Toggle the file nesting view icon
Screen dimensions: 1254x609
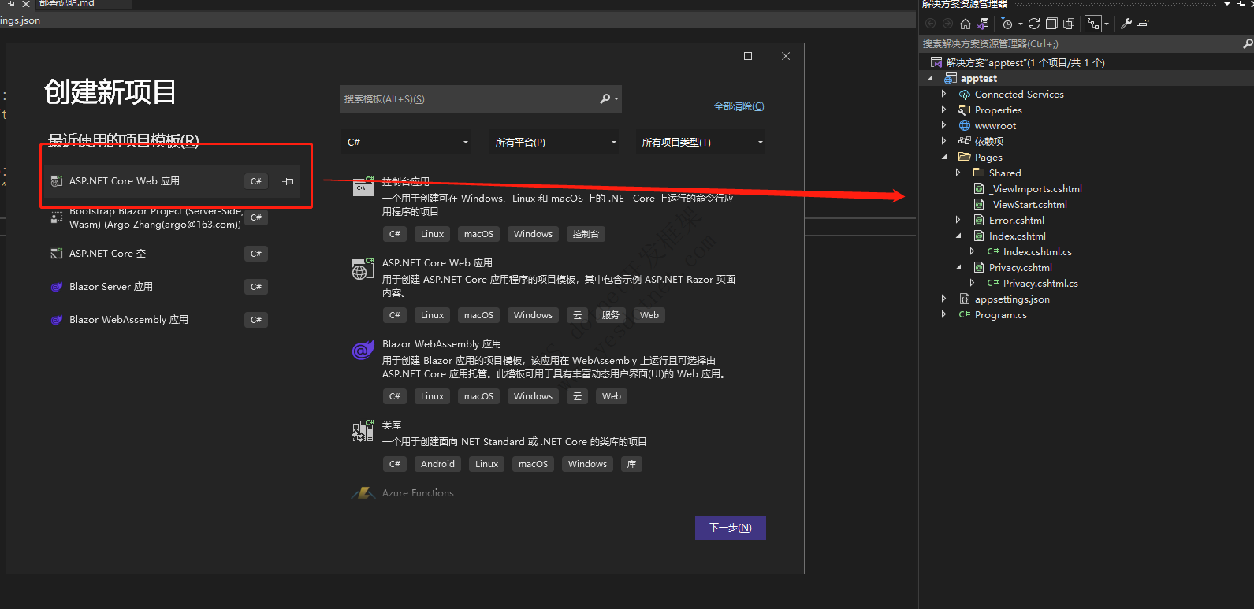tap(1092, 24)
